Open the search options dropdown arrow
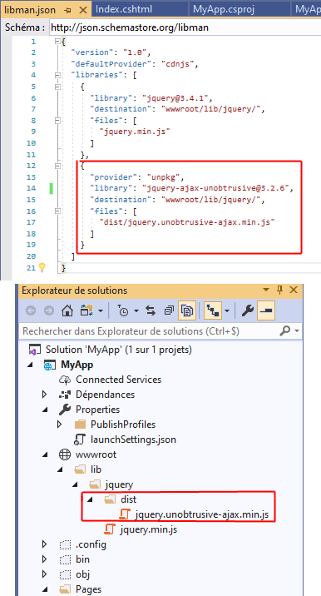The height and width of the screenshot is (596, 321). tap(296, 331)
